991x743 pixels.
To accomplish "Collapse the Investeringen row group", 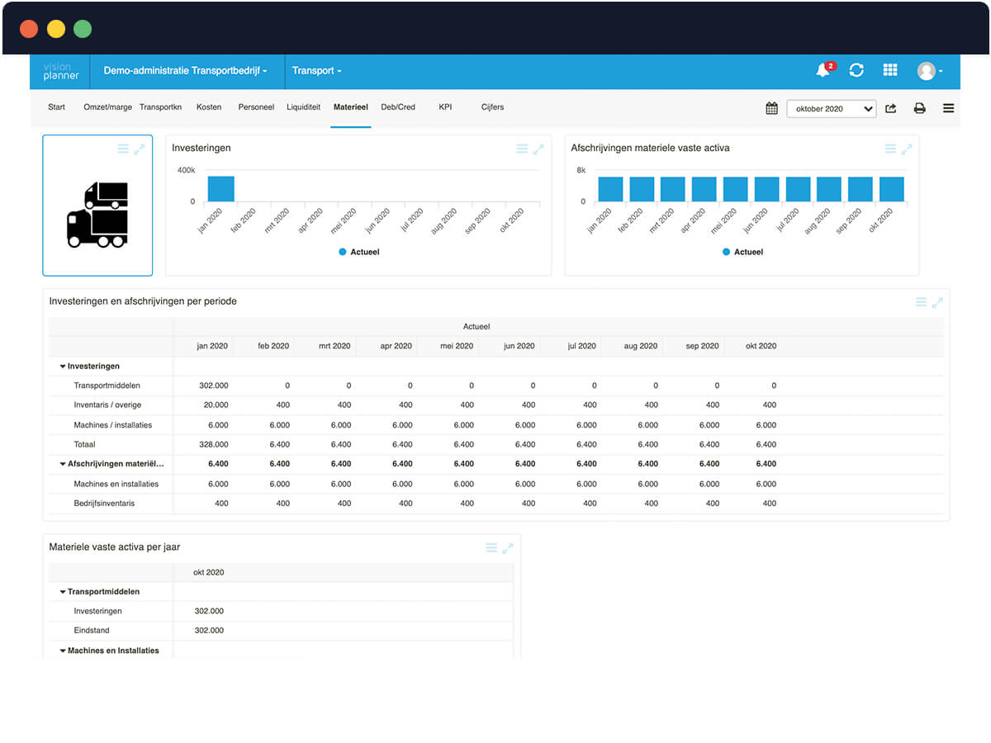I will pyautogui.click(x=63, y=366).
